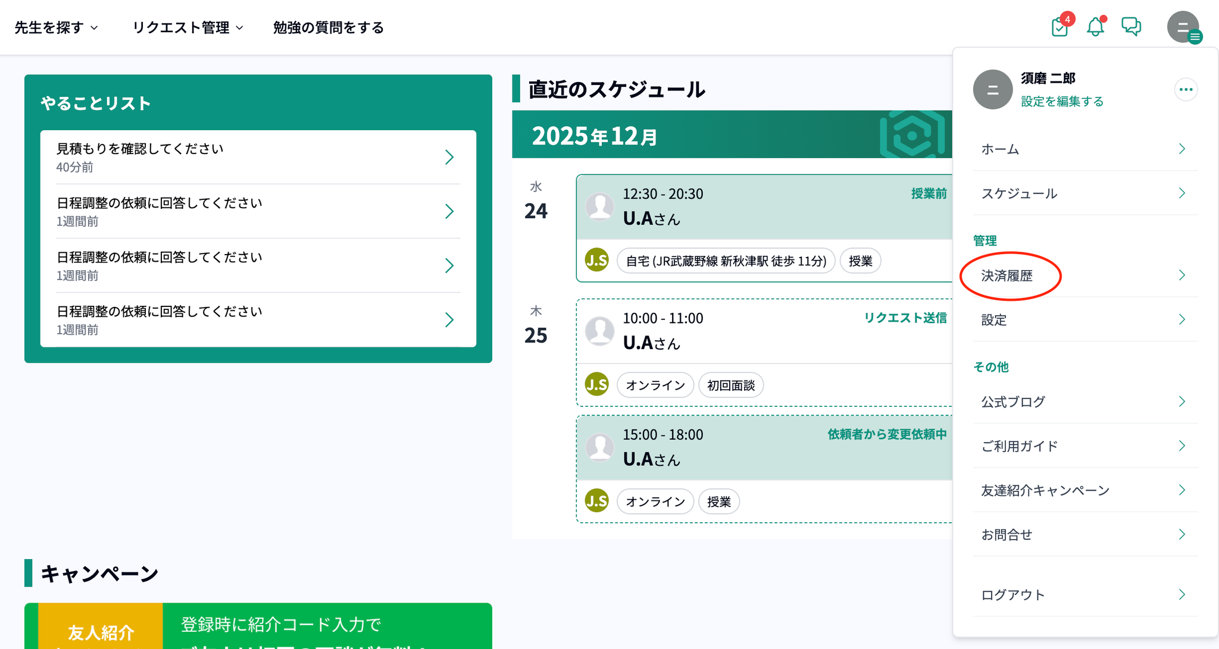
Task: Expand the 先生を探す dropdown
Action: coord(56,27)
